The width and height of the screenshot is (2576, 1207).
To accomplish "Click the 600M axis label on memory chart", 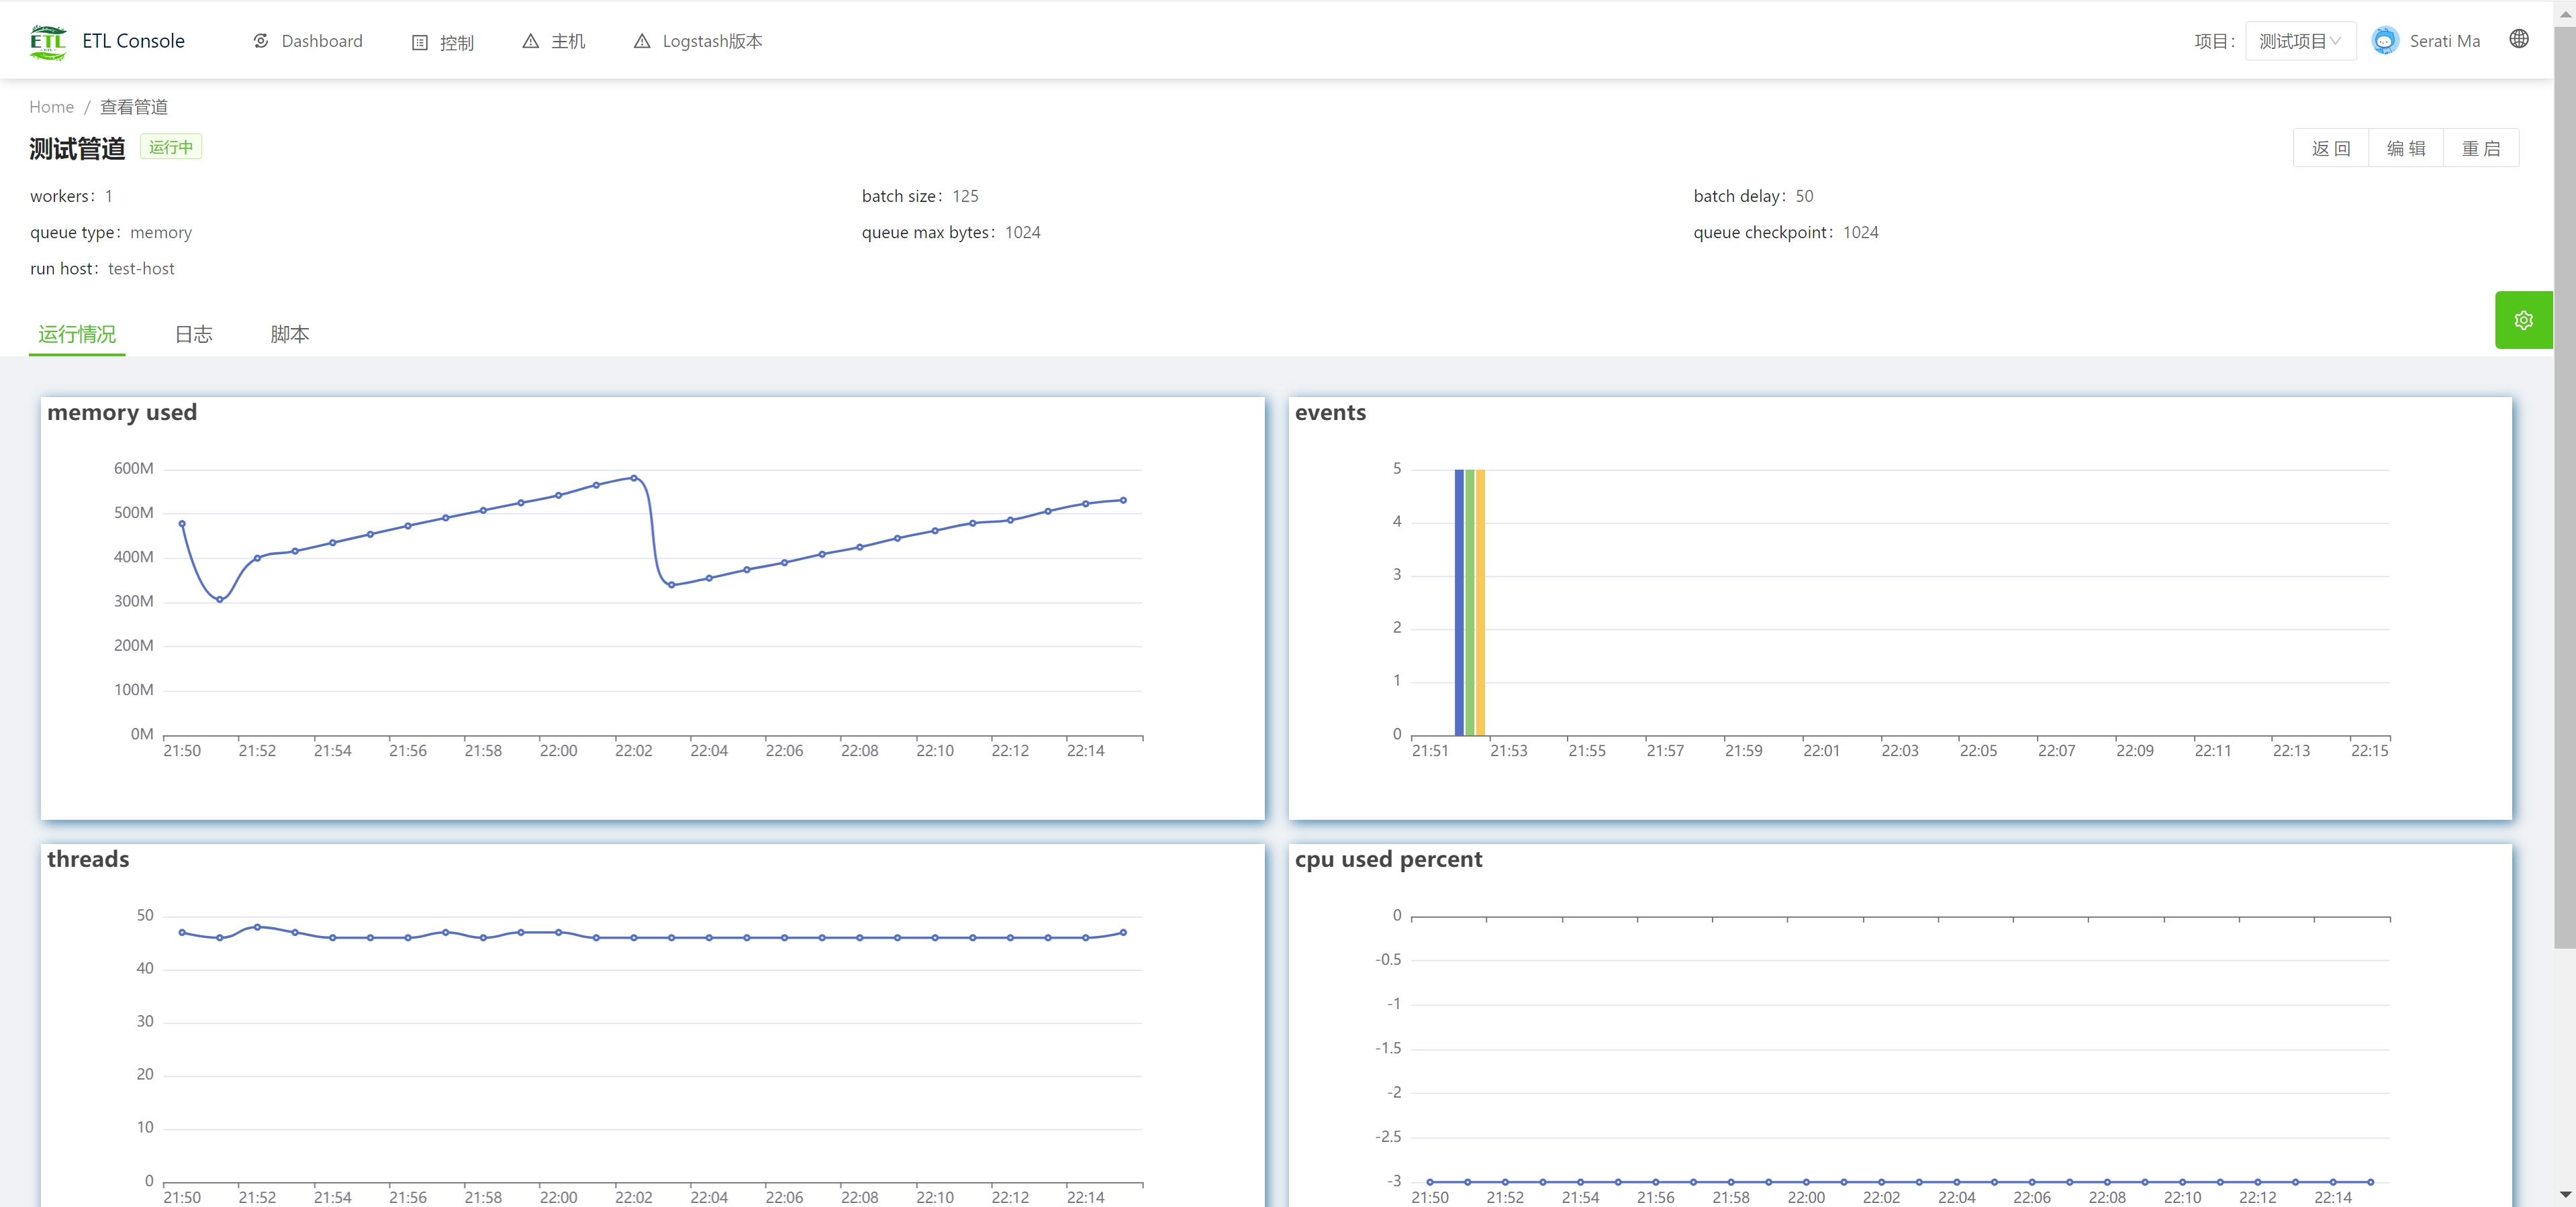I will click(x=133, y=468).
